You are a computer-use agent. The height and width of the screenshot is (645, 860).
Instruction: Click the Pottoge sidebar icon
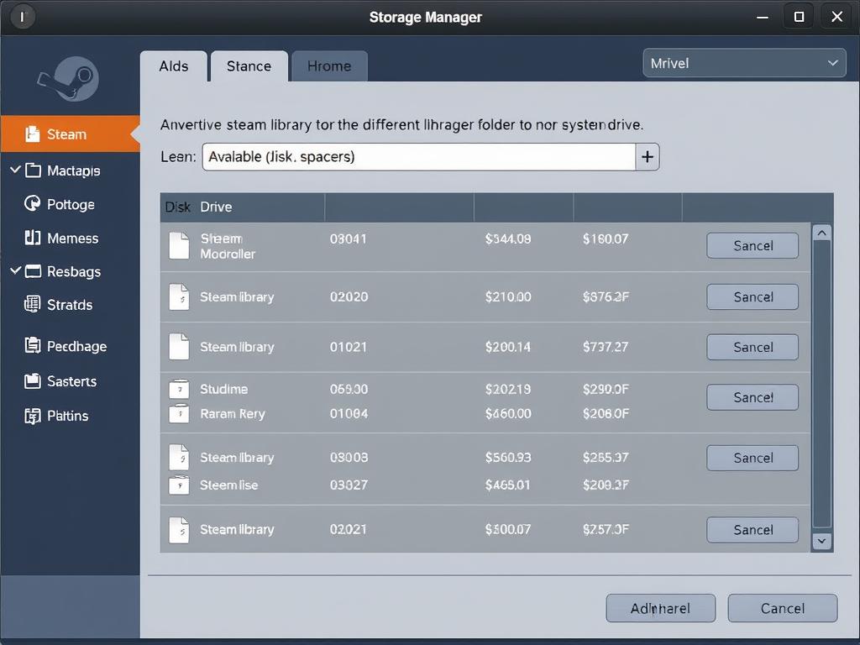point(33,204)
